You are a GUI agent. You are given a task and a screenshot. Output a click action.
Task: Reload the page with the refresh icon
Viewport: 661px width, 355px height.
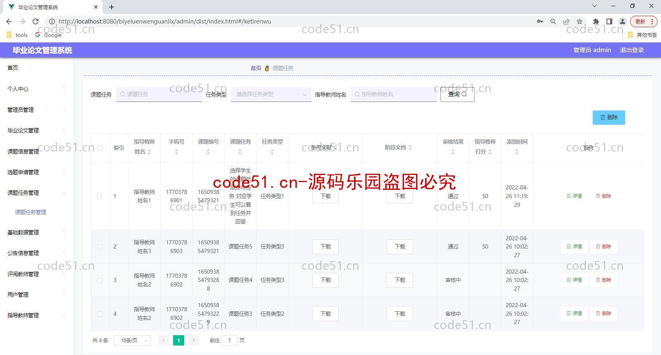[36, 21]
